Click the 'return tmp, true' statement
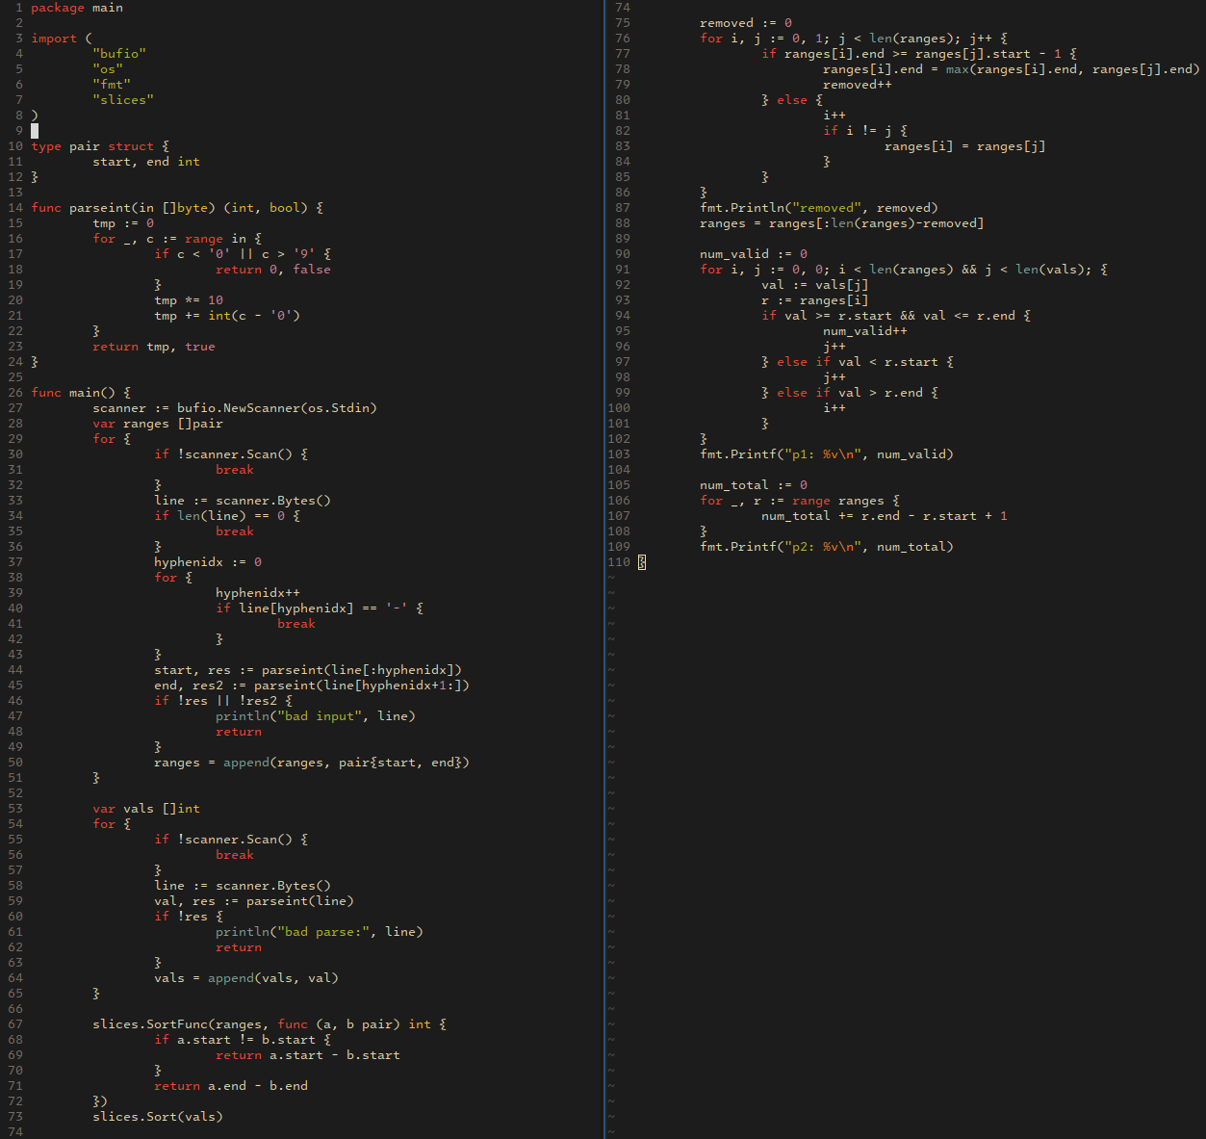Screen dimensions: 1206x1139 [154, 347]
